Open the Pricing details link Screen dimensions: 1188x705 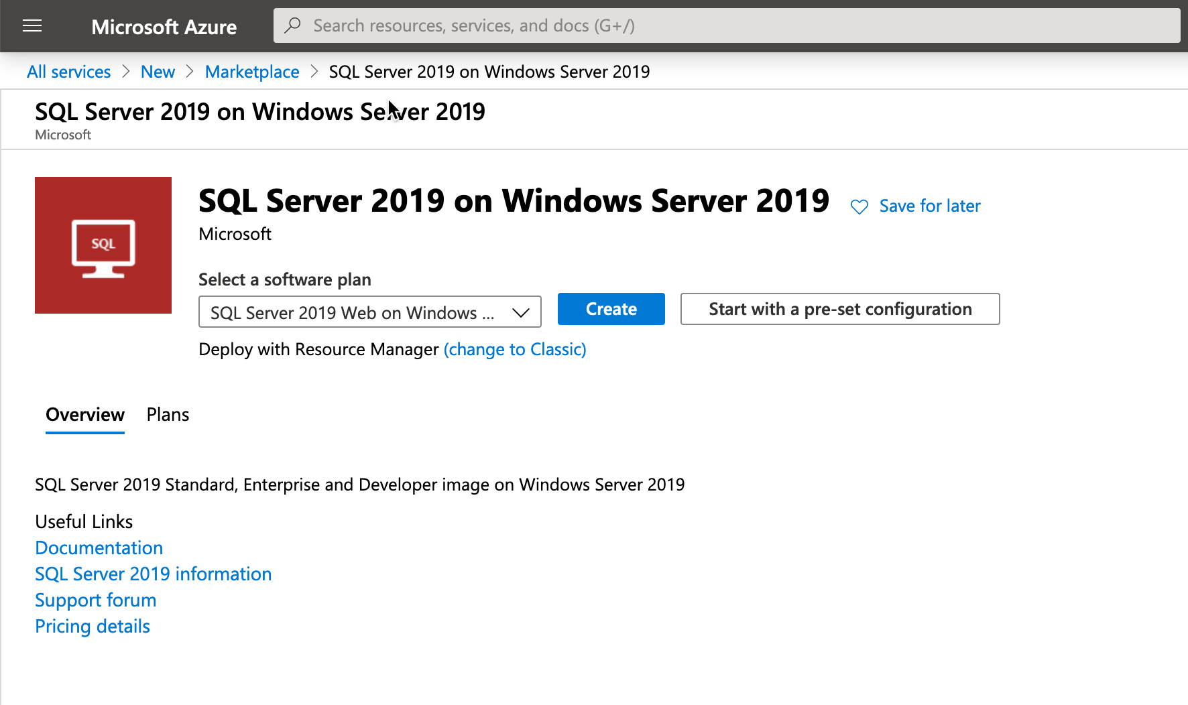point(93,626)
